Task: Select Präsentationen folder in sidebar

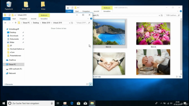Action: (x=15, y=56)
